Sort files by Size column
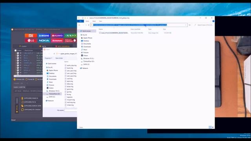This screenshot has width=251, height=141. pos(164,29)
